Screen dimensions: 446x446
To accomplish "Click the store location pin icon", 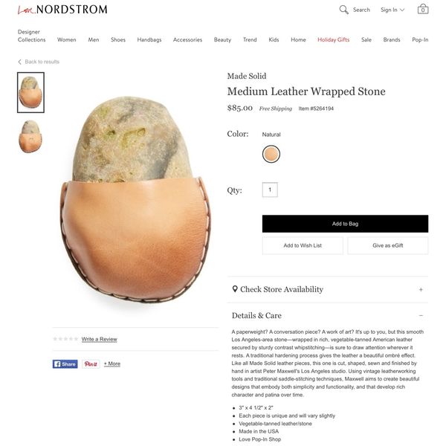I will [x=235, y=289].
